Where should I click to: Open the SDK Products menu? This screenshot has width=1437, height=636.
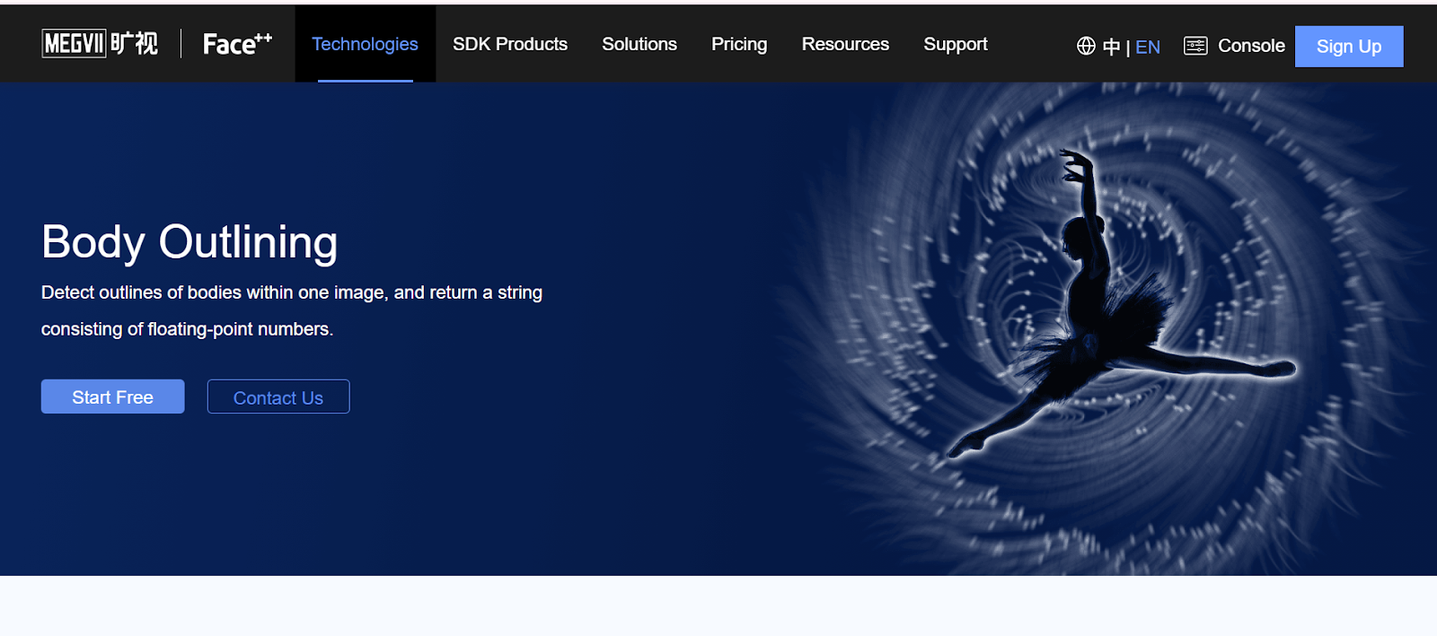pyautogui.click(x=510, y=44)
